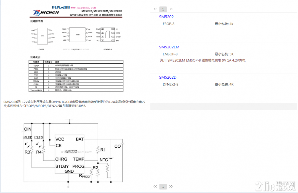Screen dimensions: 298x193
Task: Select page 1 in bottom pagination
Action: (x=163, y=187)
